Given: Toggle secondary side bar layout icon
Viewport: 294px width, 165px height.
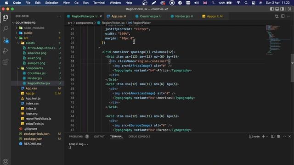Looking at the screenshot, I should pyautogui.click(x=282, y=9).
